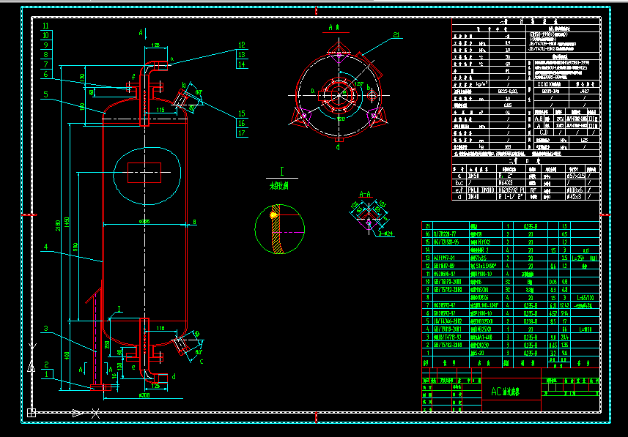
Task: Select callout 21 above the top view
Action: point(396,35)
